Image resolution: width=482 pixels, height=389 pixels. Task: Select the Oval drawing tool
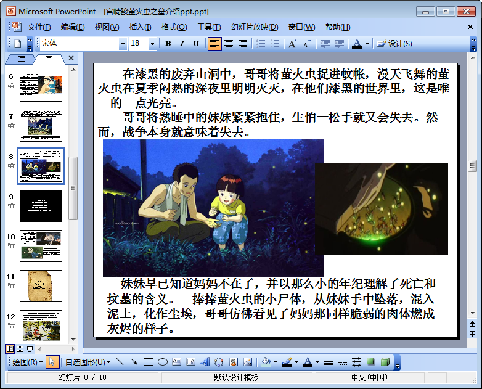(163, 362)
